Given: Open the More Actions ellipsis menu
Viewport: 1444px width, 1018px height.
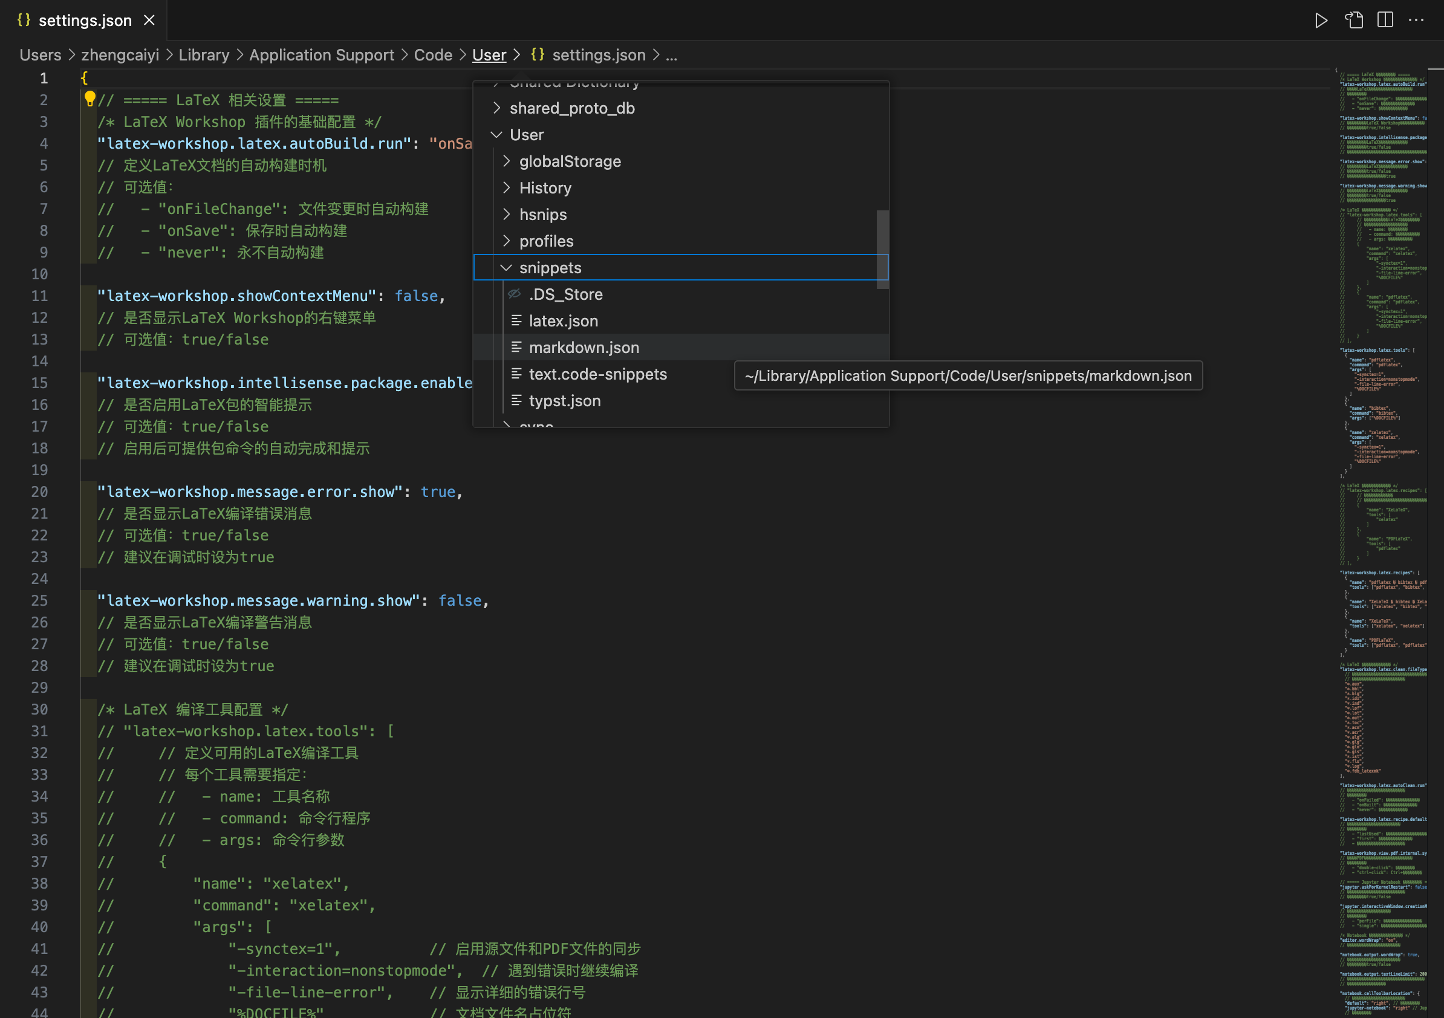Looking at the screenshot, I should 1416,20.
